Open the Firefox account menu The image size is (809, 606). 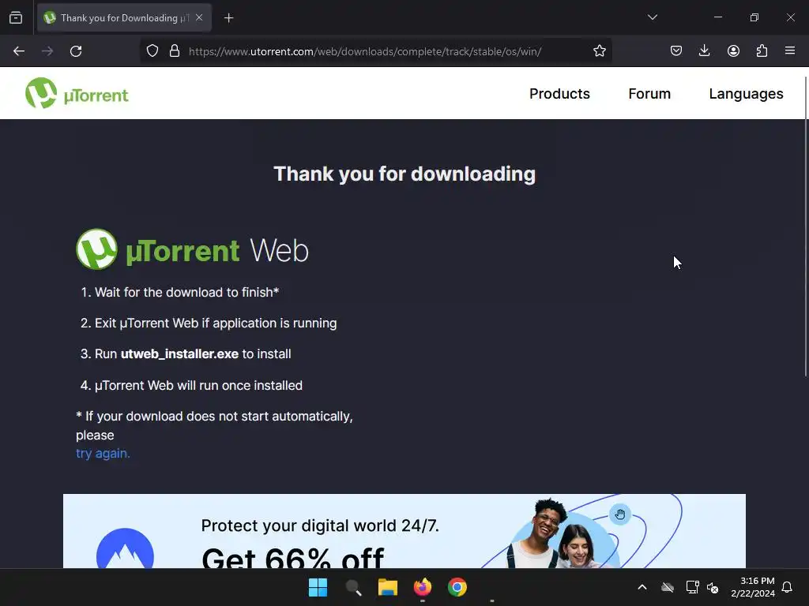[x=733, y=51]
